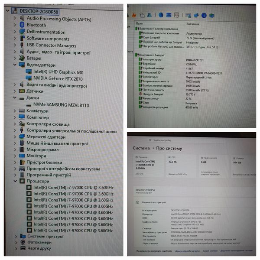
Task: Select the Тип батареї row in AIDA64
Action: pos(175,77)
